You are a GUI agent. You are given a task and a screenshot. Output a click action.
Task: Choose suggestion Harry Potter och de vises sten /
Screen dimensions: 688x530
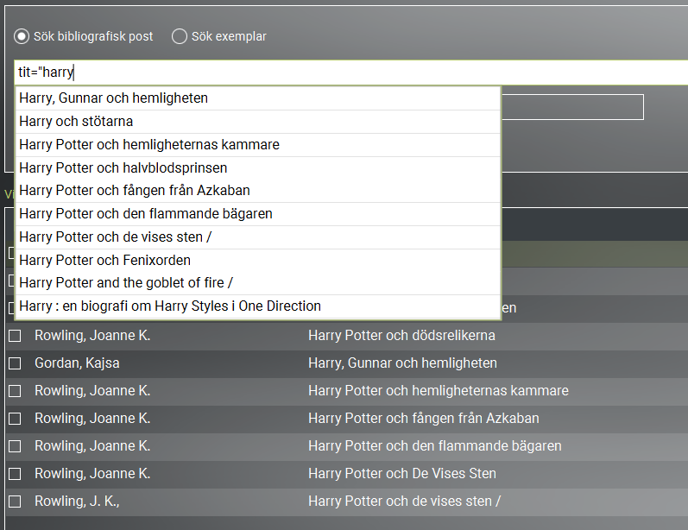[x=257, y=237]
